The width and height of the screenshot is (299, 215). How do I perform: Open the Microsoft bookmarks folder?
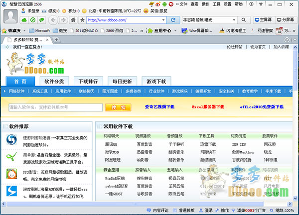click(x=40, y=31)
